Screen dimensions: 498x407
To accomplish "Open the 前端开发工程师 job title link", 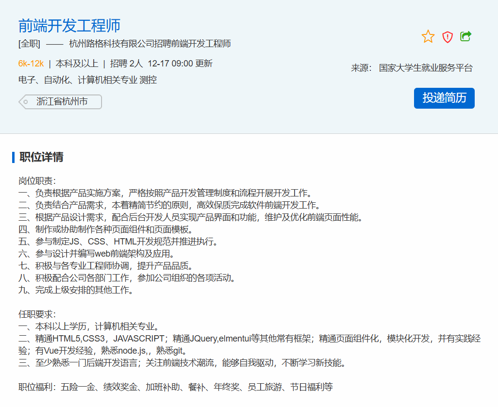I will pos(69,25).
